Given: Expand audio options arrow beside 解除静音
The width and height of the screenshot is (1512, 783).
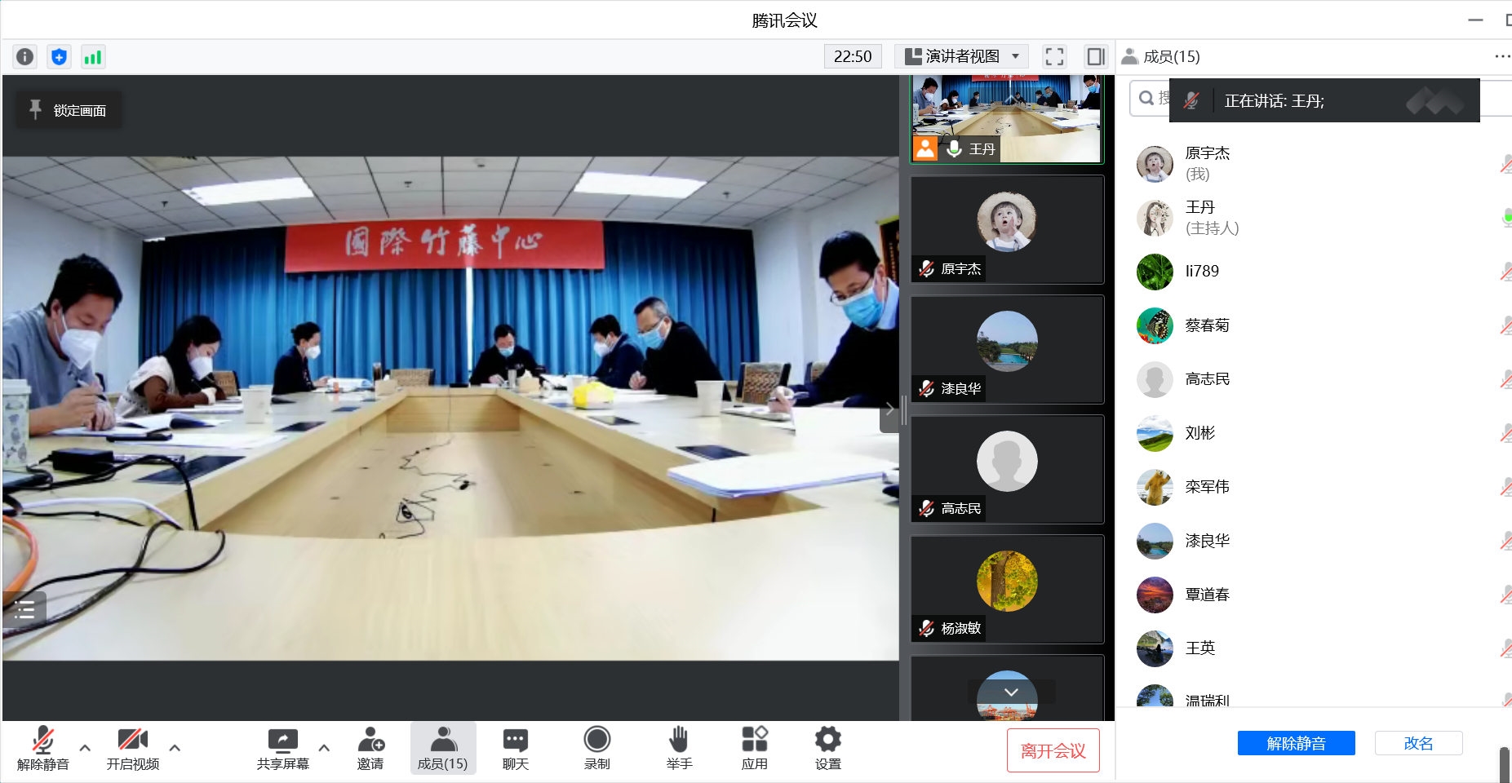Looking at the screenshot, I should 85,747.
